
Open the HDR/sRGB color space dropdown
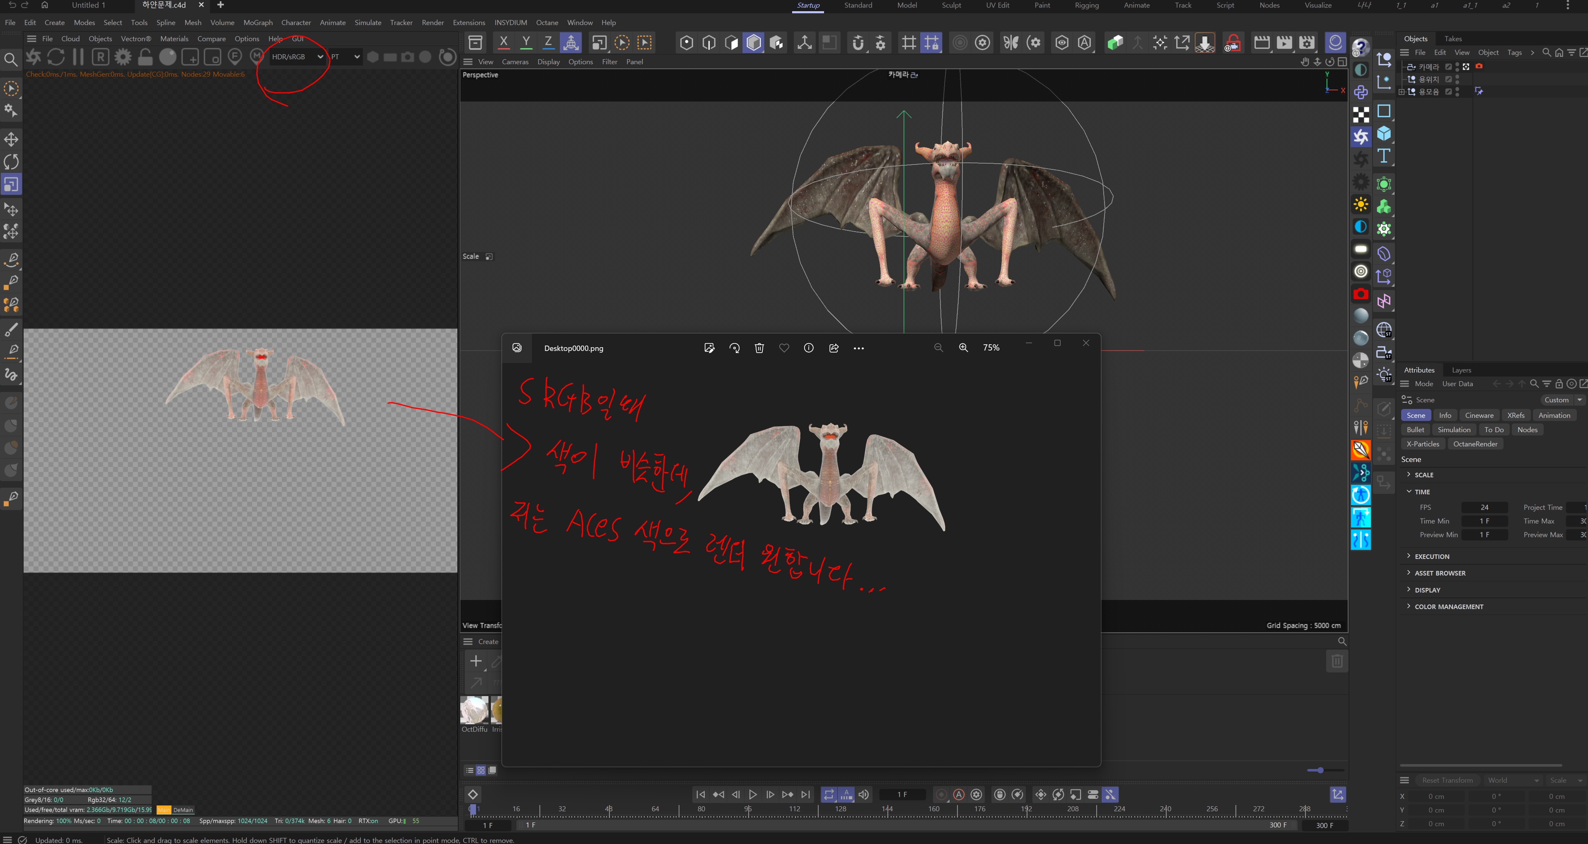[x=297, y=57]
